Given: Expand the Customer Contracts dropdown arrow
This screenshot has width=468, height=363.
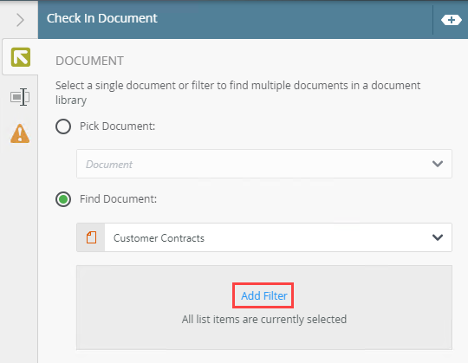Looking at the screenshot, I should point(438,237).
